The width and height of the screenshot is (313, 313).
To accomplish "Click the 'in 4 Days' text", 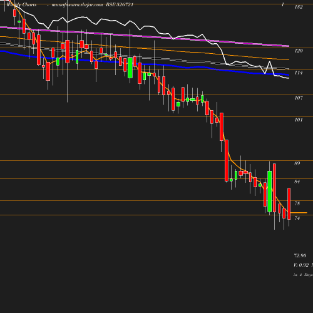I will click(x=303, y=275).
